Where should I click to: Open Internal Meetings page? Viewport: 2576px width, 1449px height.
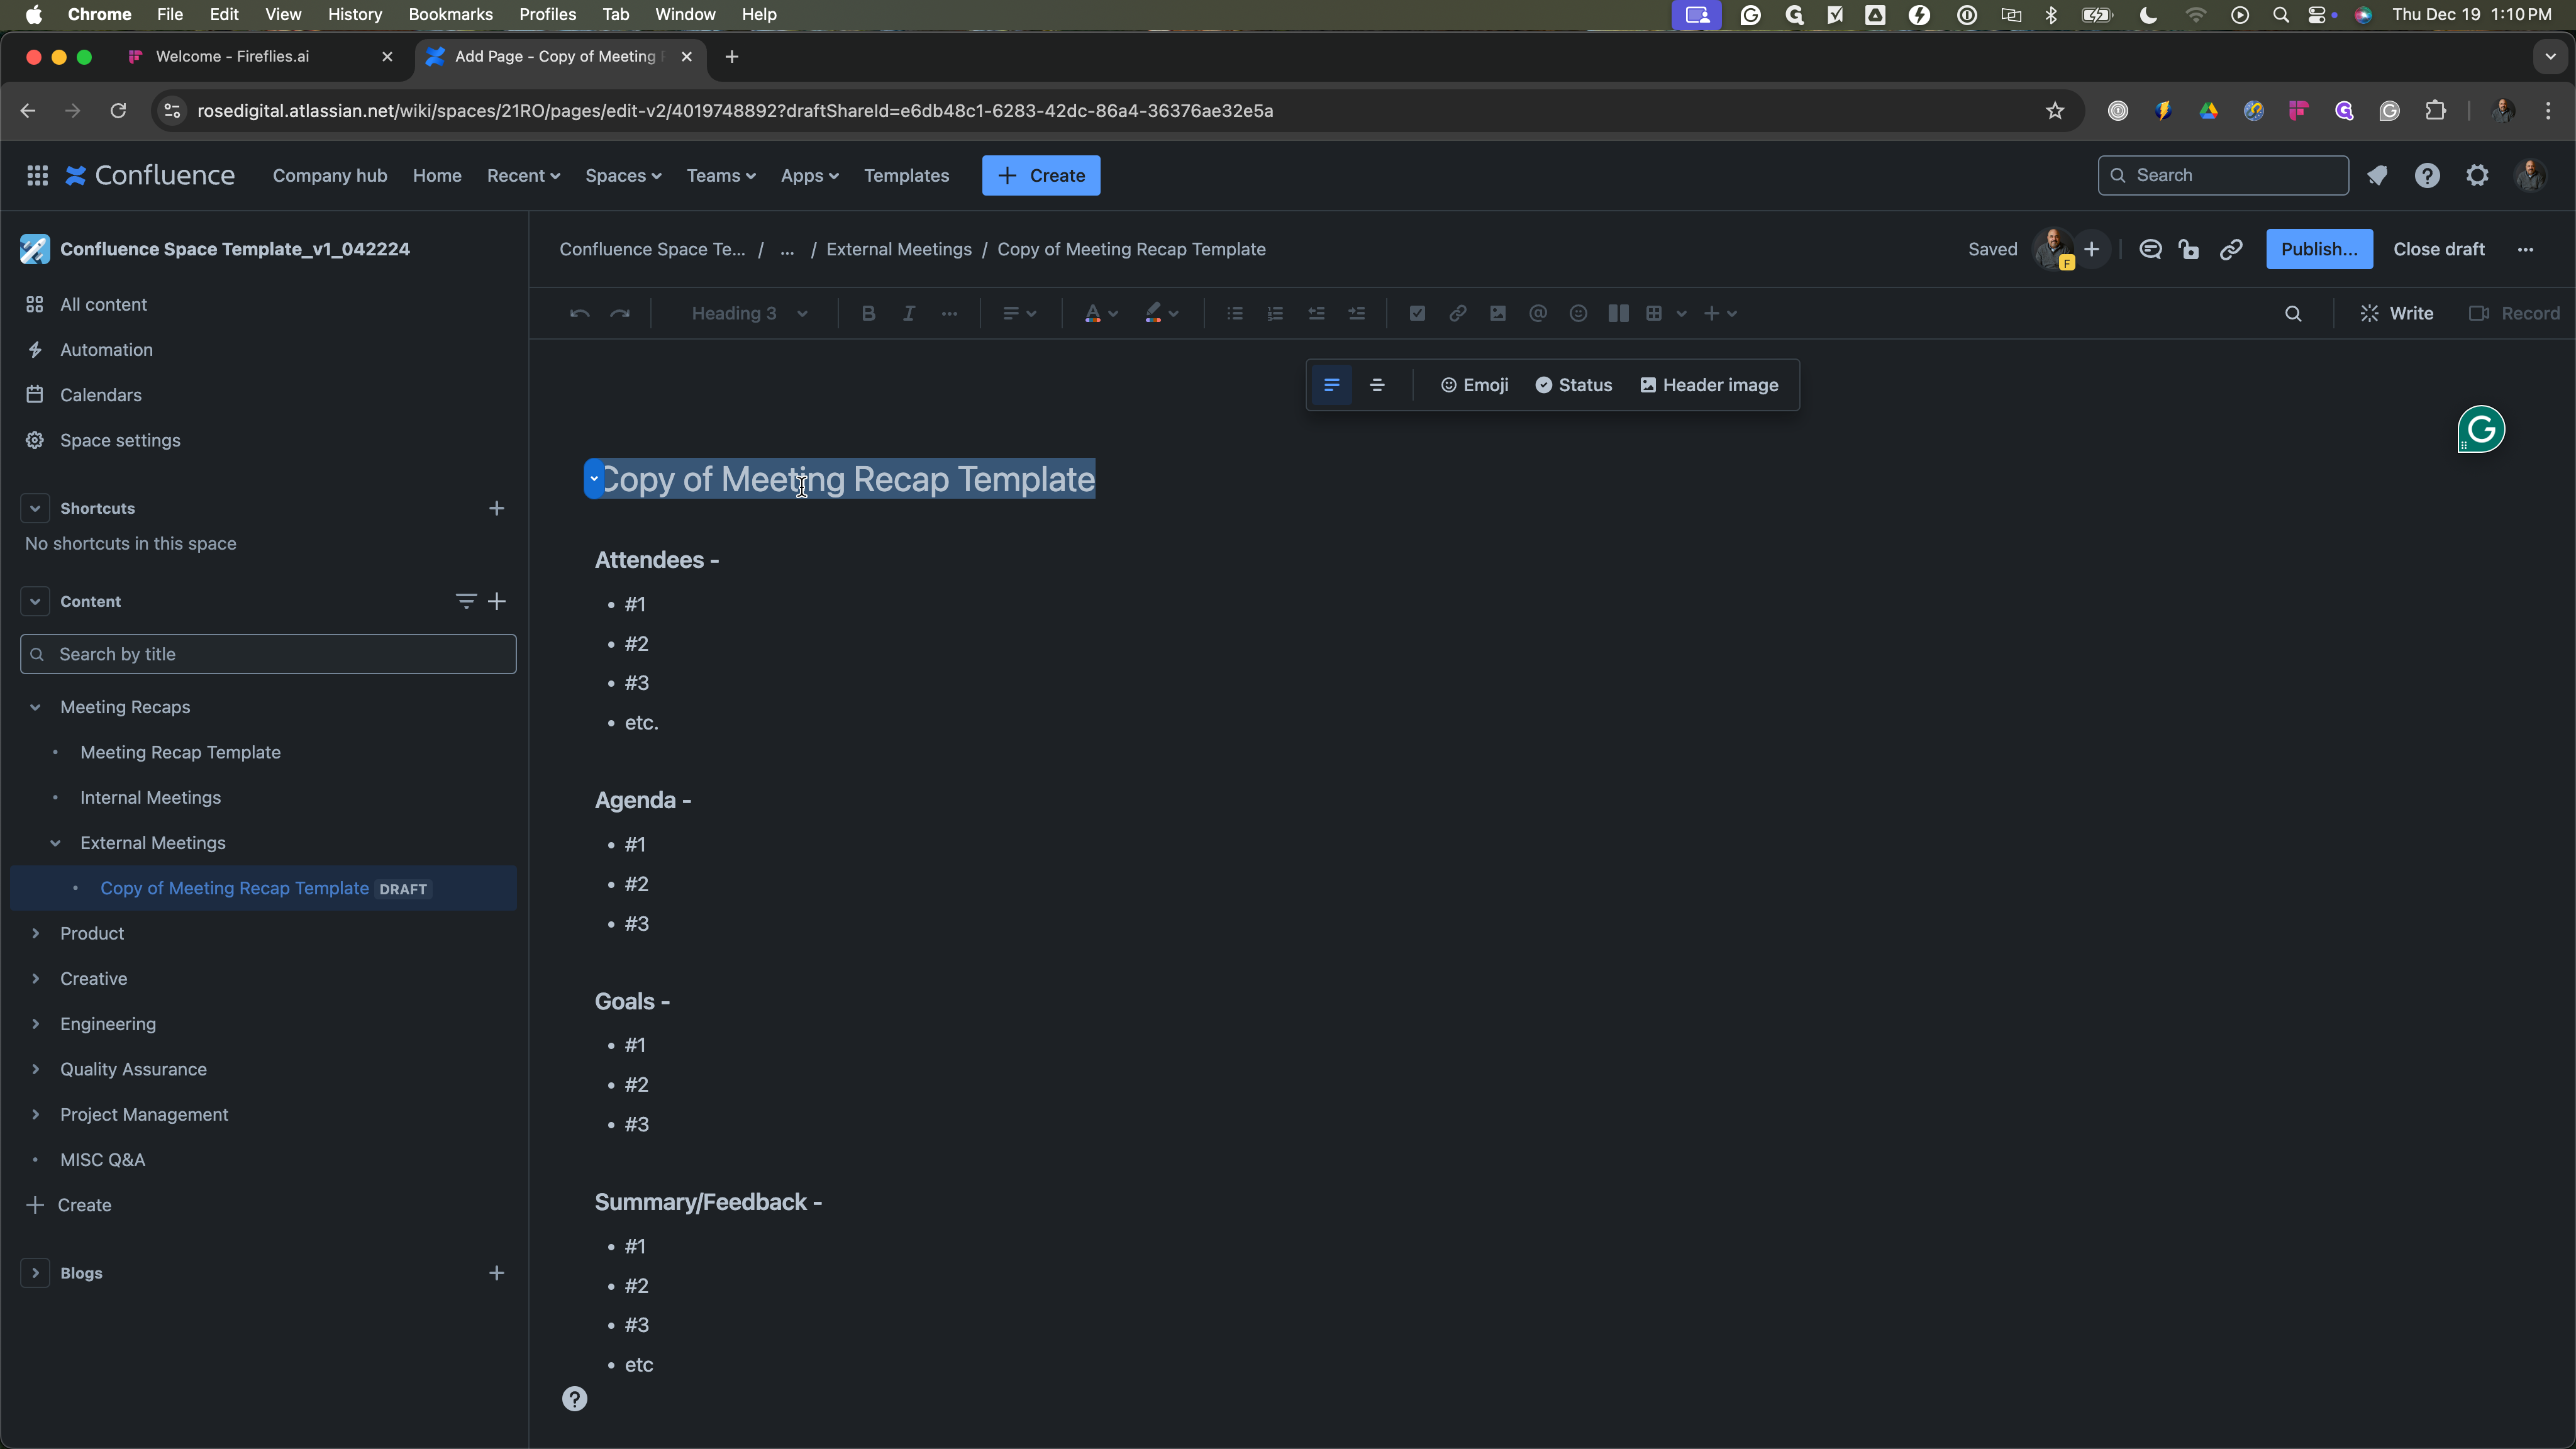(150, 798)
